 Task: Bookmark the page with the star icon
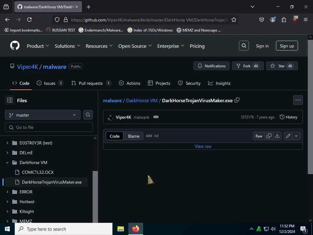coord(234,20)
